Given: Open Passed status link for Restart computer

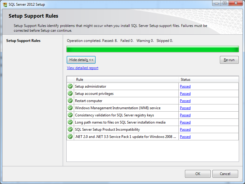Looking at the screenshot, I should pyautogui.click(x=185, y=101).
